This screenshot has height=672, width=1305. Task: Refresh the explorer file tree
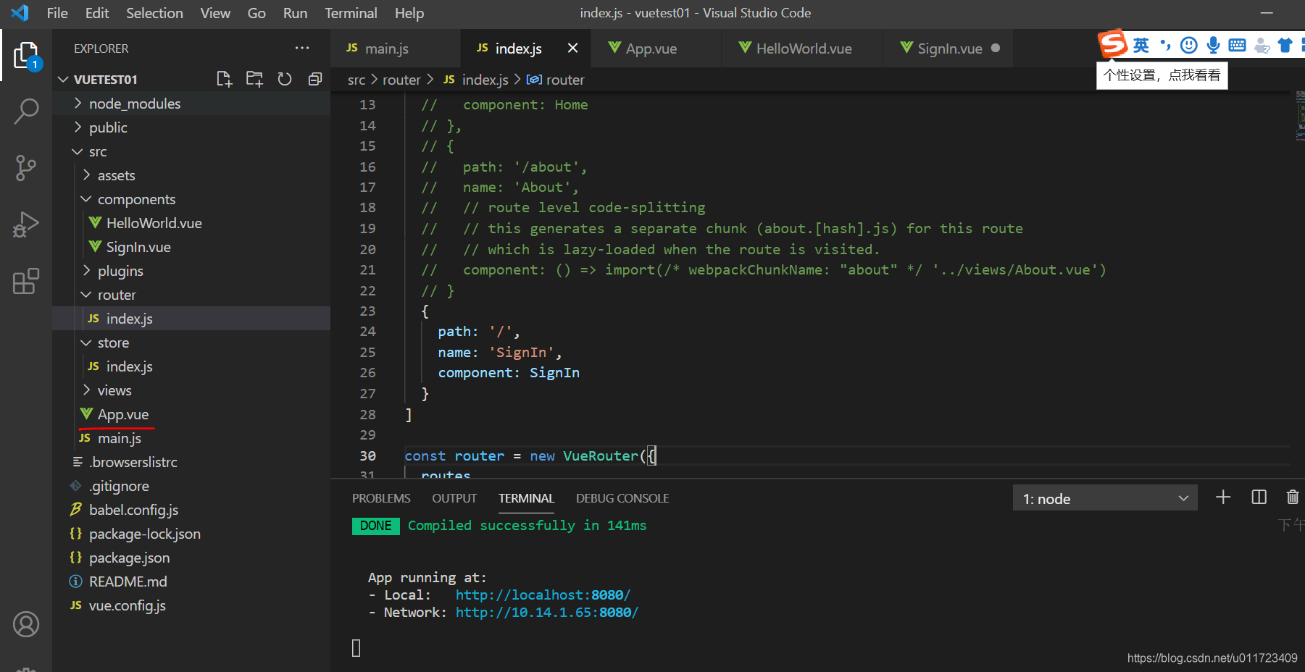click(285, 79)
